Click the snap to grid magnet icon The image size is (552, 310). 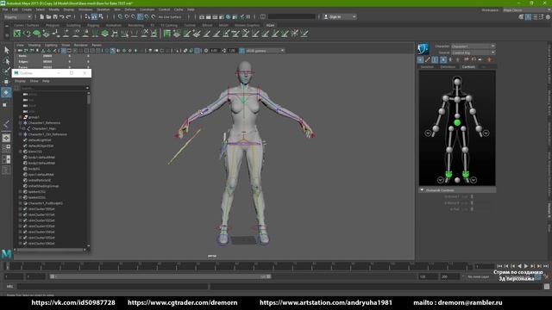pyautogui.click(x=121, y=16)
